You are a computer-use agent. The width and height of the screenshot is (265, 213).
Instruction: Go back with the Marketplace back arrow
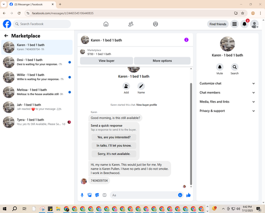[x=6, y=36]
